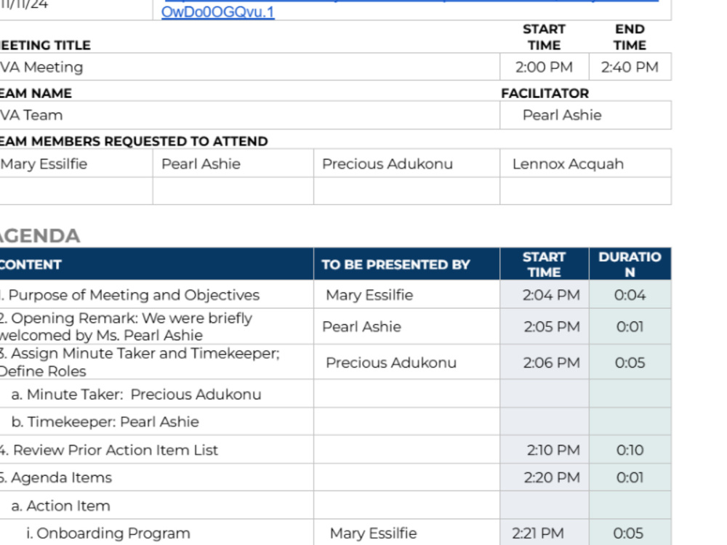Click the 2:40 PM end time cell

click(x=630, y=67)
